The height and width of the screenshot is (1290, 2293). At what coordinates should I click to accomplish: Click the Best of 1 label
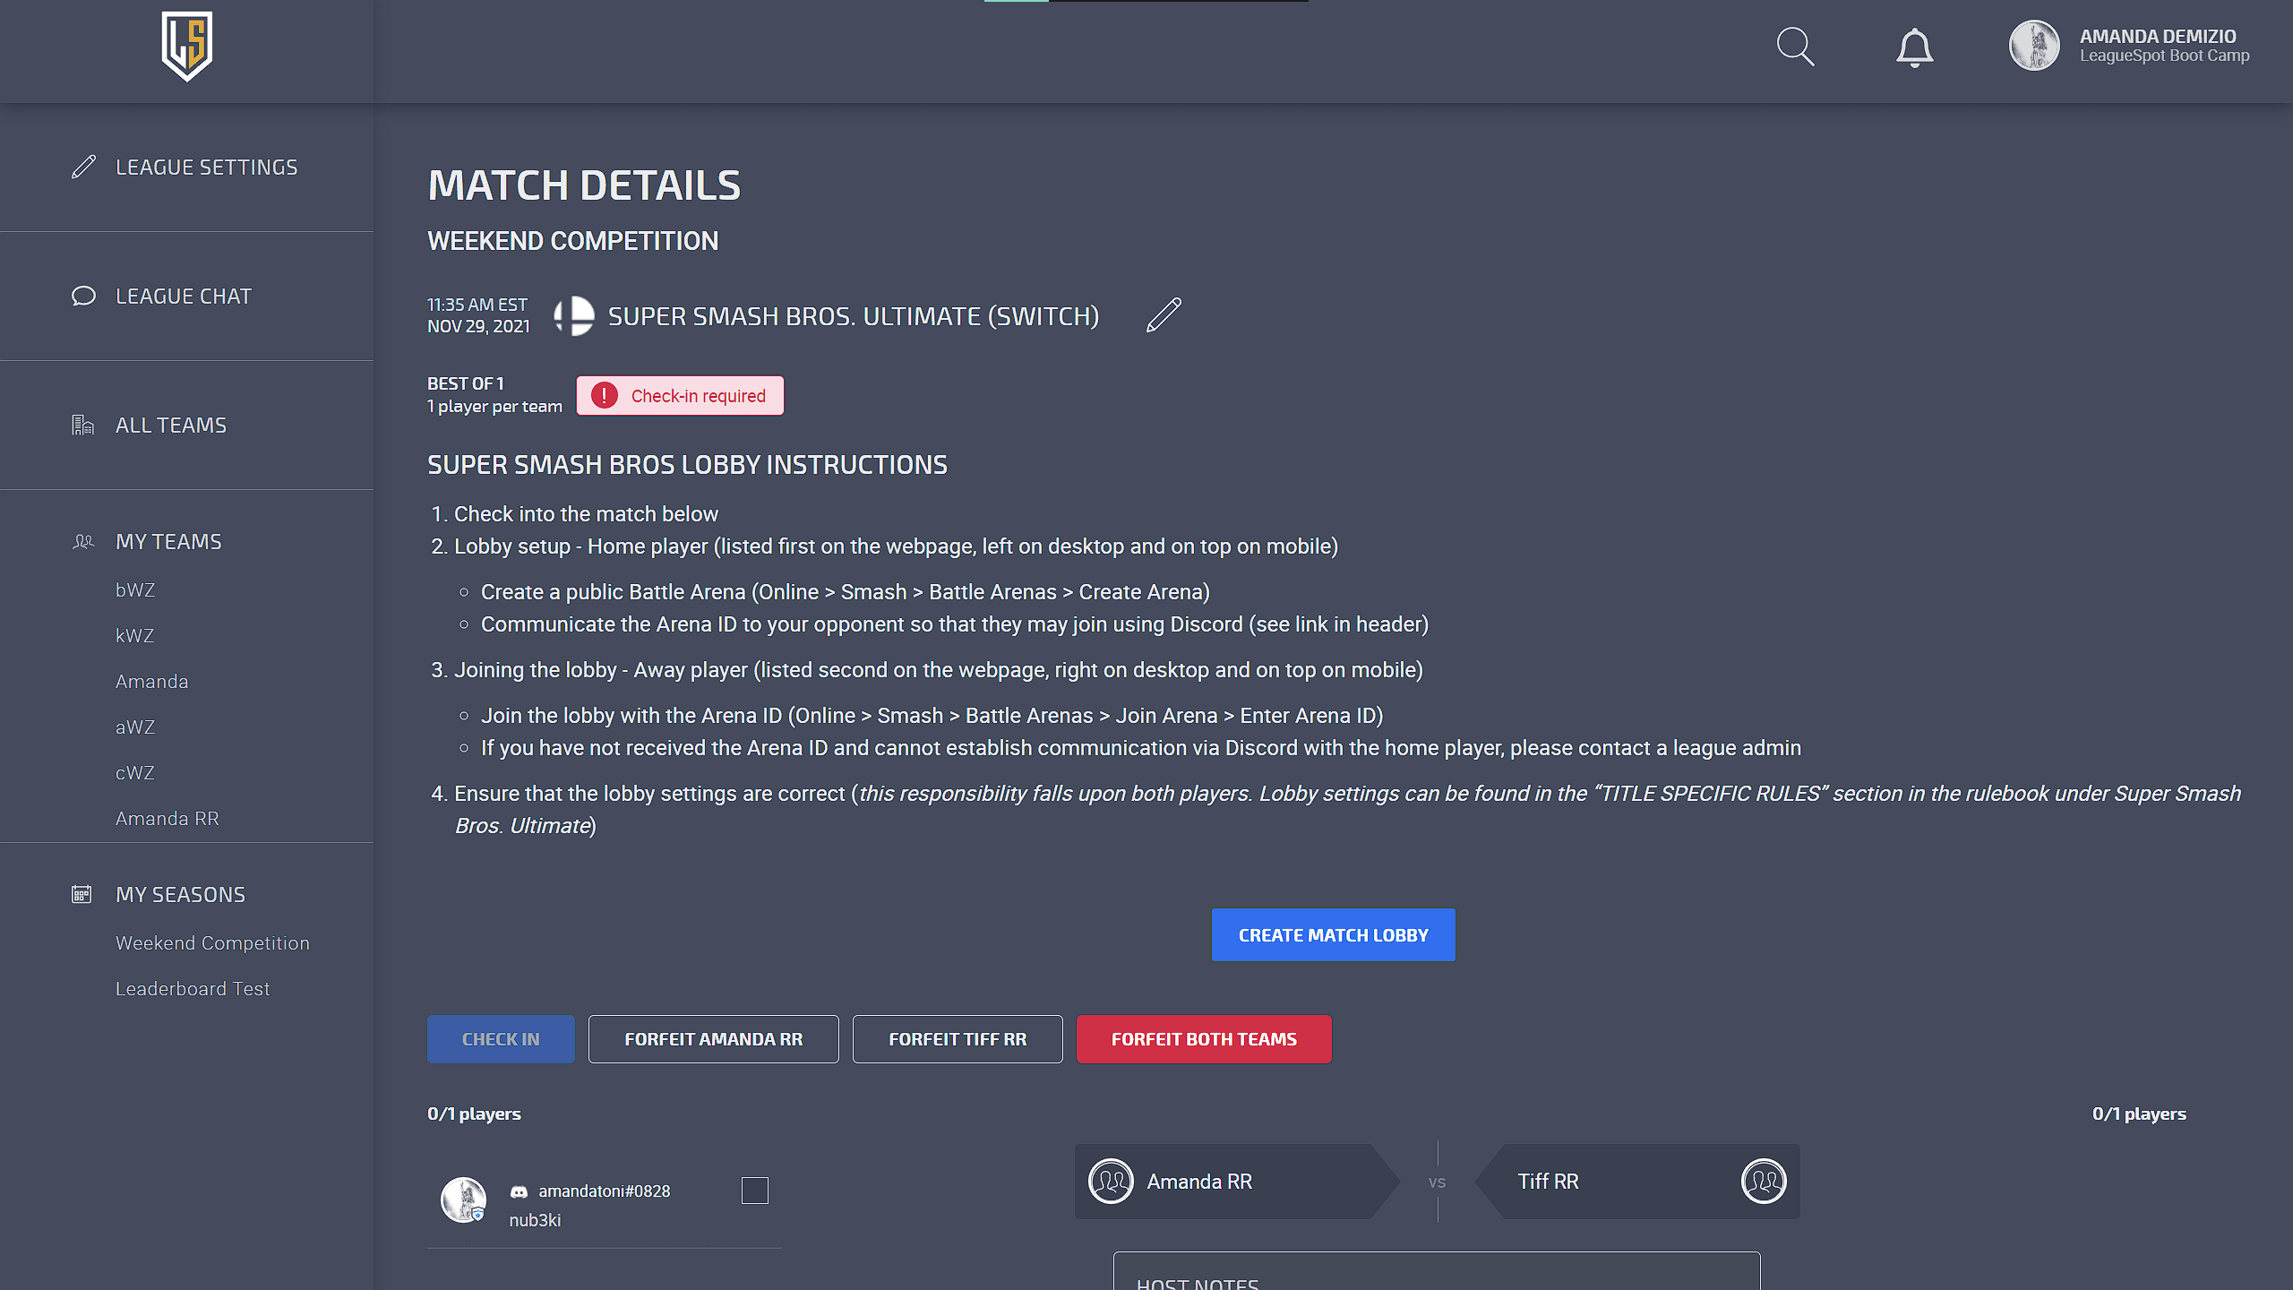466,383
